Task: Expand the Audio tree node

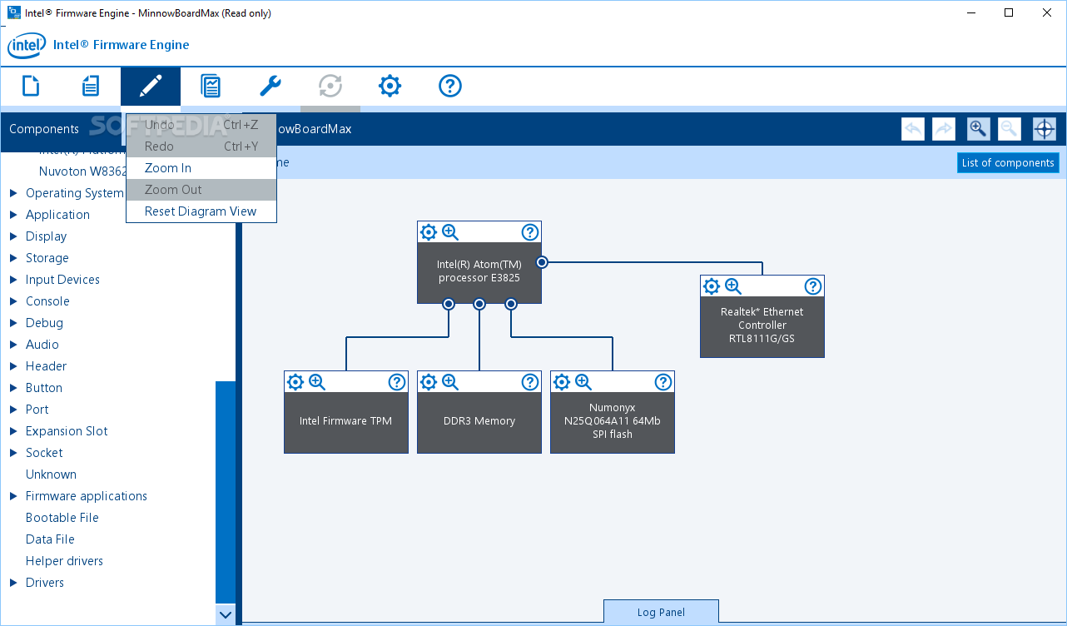Action: [13, 345]
